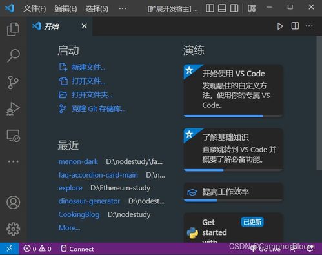This screenshot has height=255, width=322.
Task: Toggle the secondary sidebar layout button
Action: [234, 8]
